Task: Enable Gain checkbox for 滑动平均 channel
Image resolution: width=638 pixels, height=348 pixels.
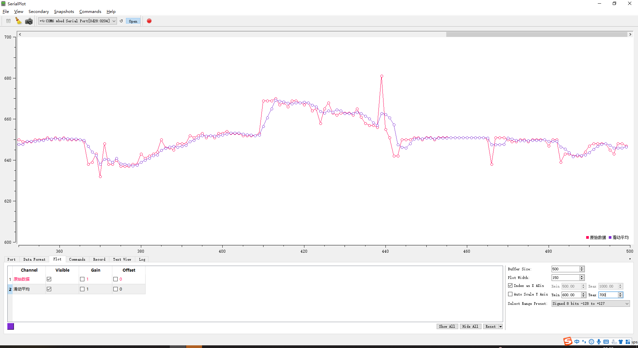Action: coord(82,289)
